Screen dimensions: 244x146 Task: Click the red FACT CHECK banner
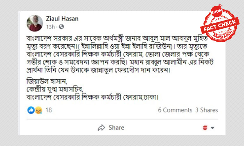coord(220,26)
